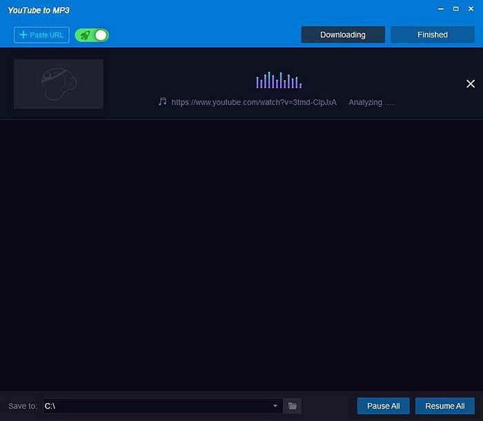Open folder browse icon next to path
This screenshot has height=421, width=483.
pyautogui.click(x=293, y=406)
